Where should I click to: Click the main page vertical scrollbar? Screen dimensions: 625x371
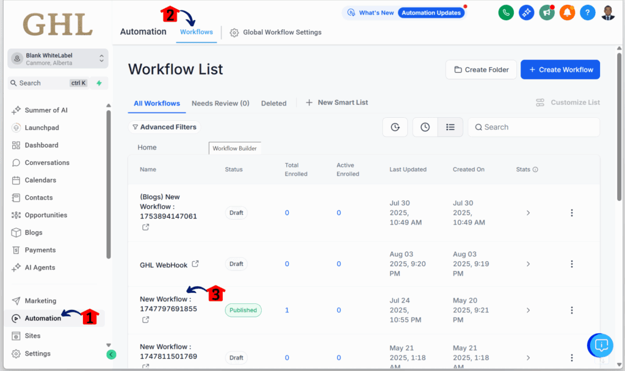619,127
